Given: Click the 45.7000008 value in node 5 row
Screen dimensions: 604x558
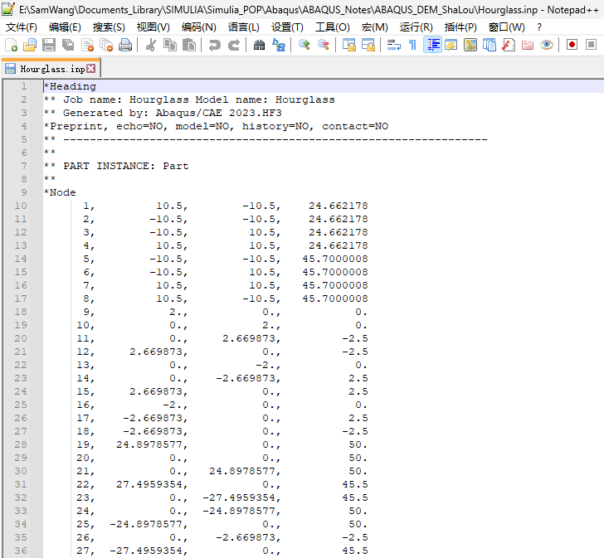Looking at the screenshot, I should [335, 259].
